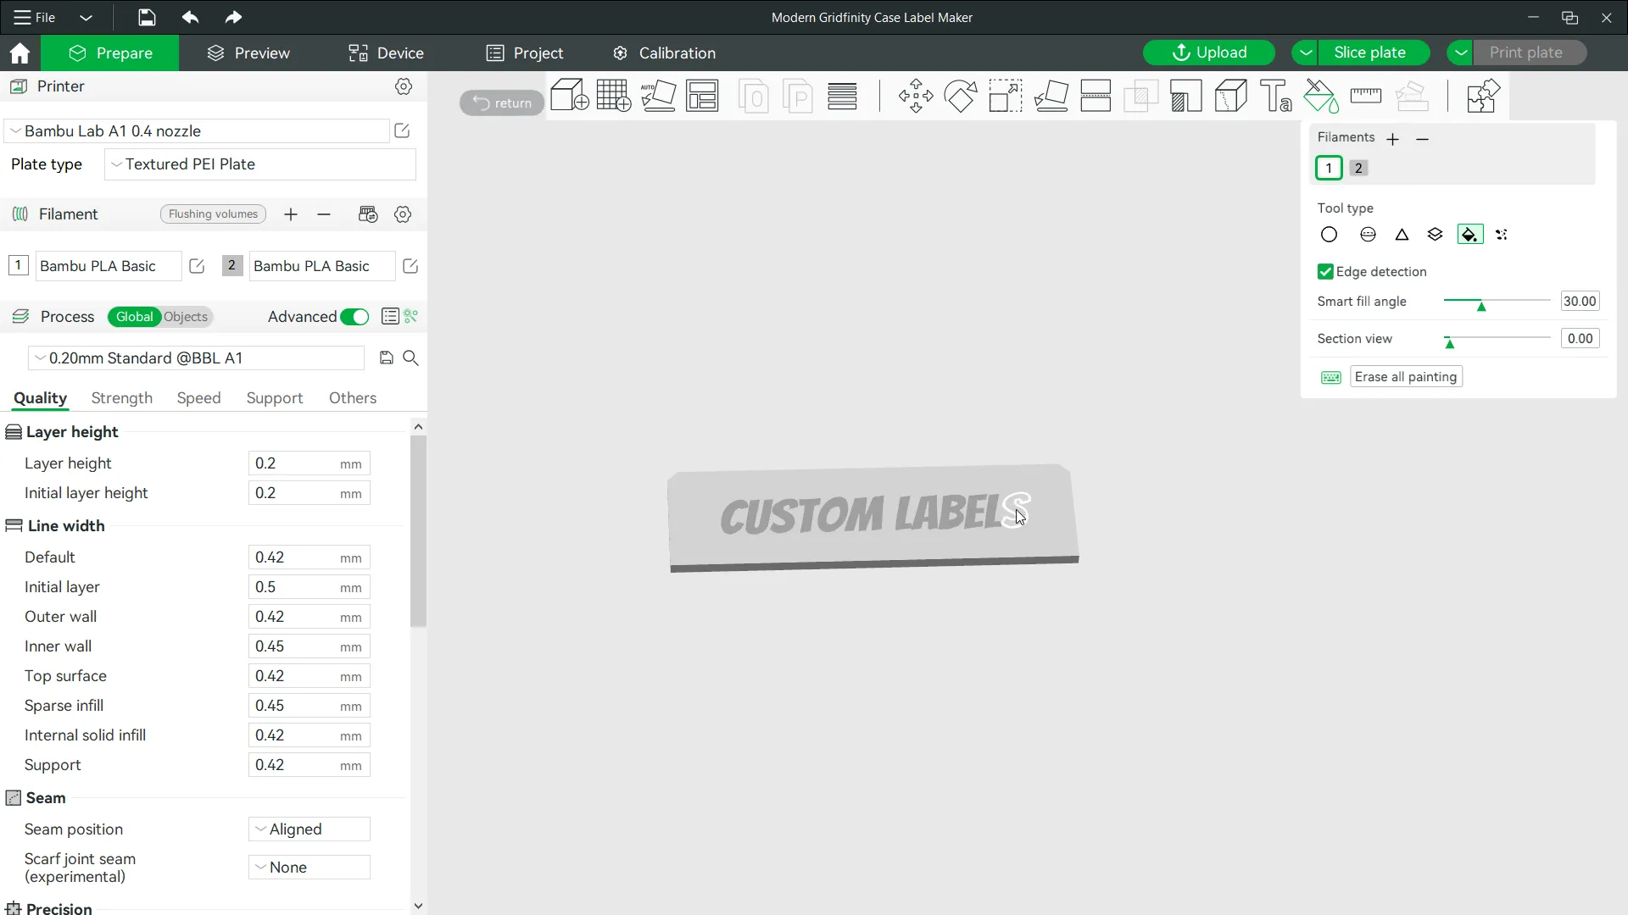The height and width of the screenshot is (915, 1628).
Task: Expand the Plate type dropdown
Action: (x=259, y=164)
